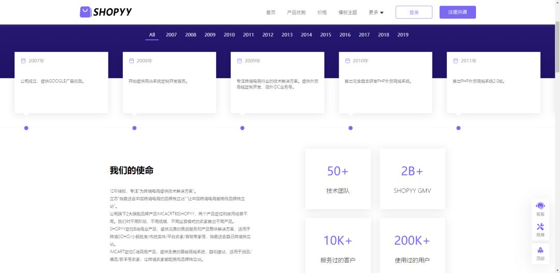Image resolution: width=560 pixels, height=273 pixels.
Task: Click the 2B+ SHOPYY GMV stat card
Action: [412, 179]
